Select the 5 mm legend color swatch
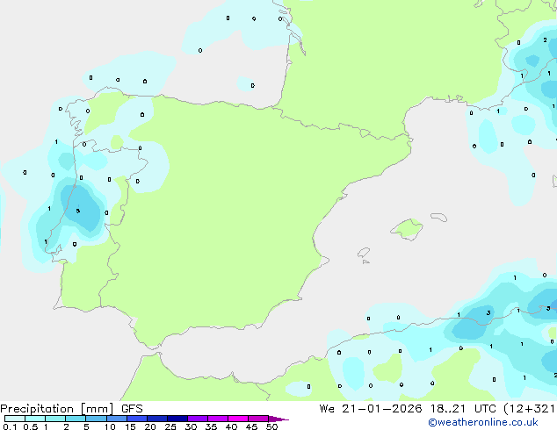557x430 pixels. point(96,419)
